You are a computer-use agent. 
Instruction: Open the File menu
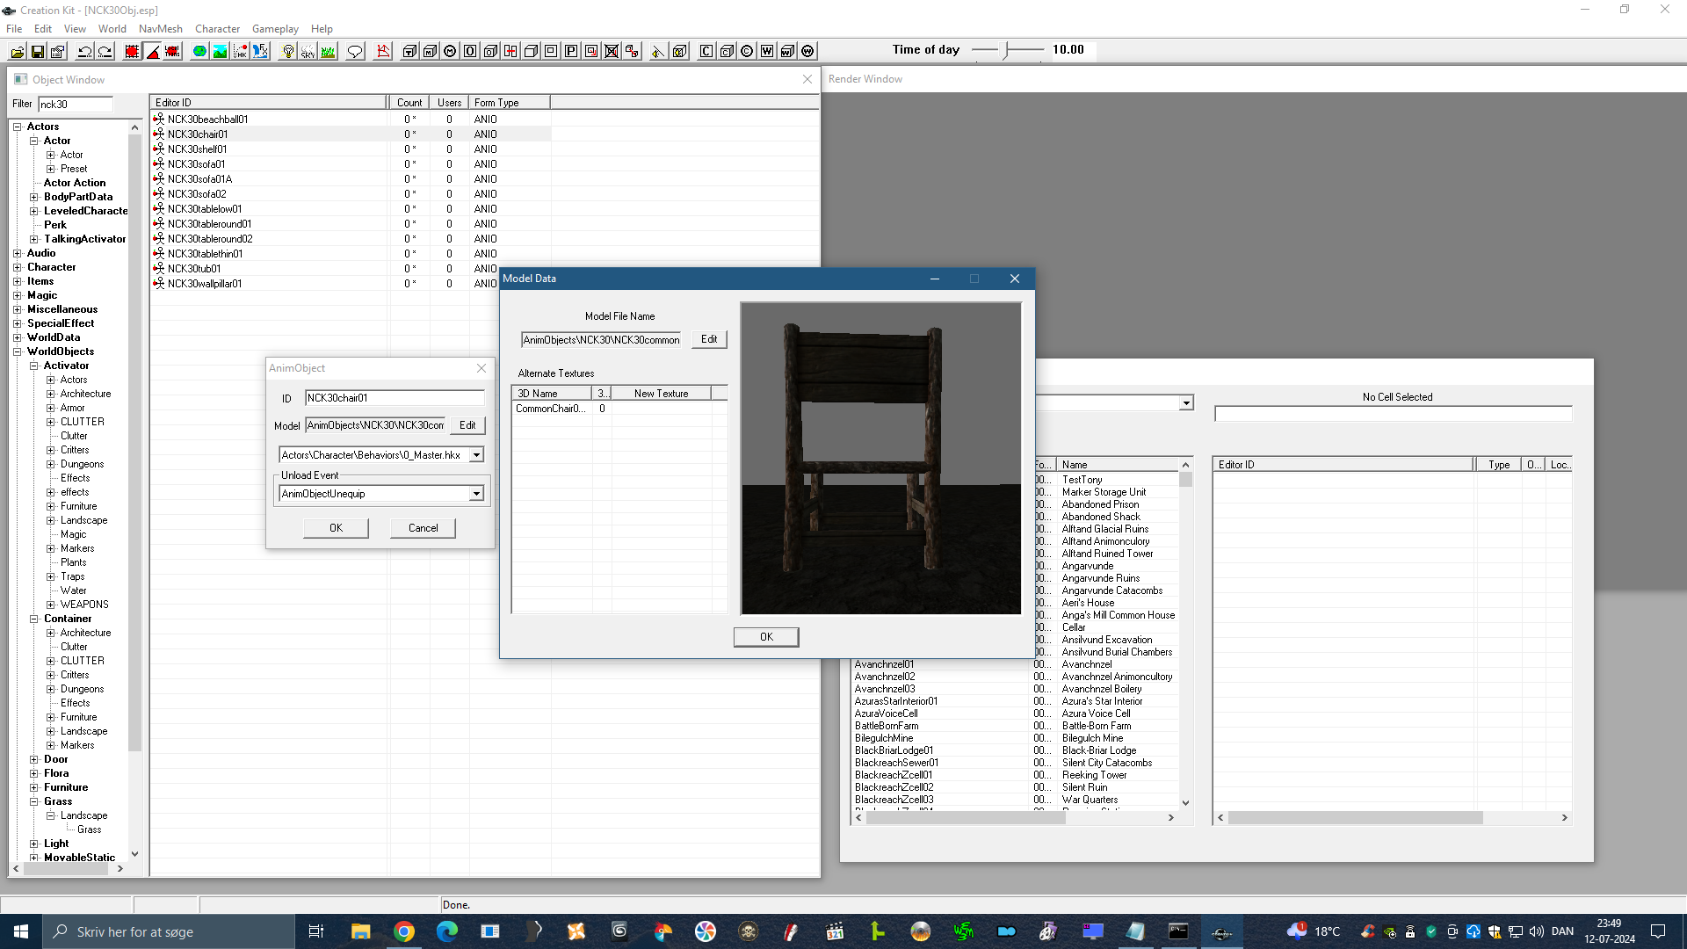click(x=14, y=28)
